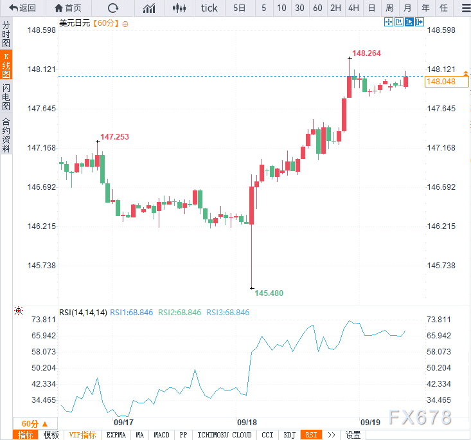Switch to 日 daily timeframe
Viewport: 471px width, 440px height.
(x=371, y=8)
